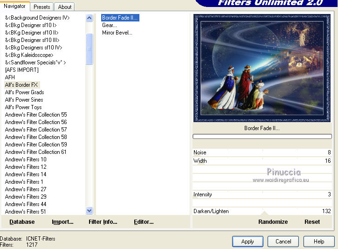
Task: Apply the Border Fade II filter
Action: tap(248, 242)
